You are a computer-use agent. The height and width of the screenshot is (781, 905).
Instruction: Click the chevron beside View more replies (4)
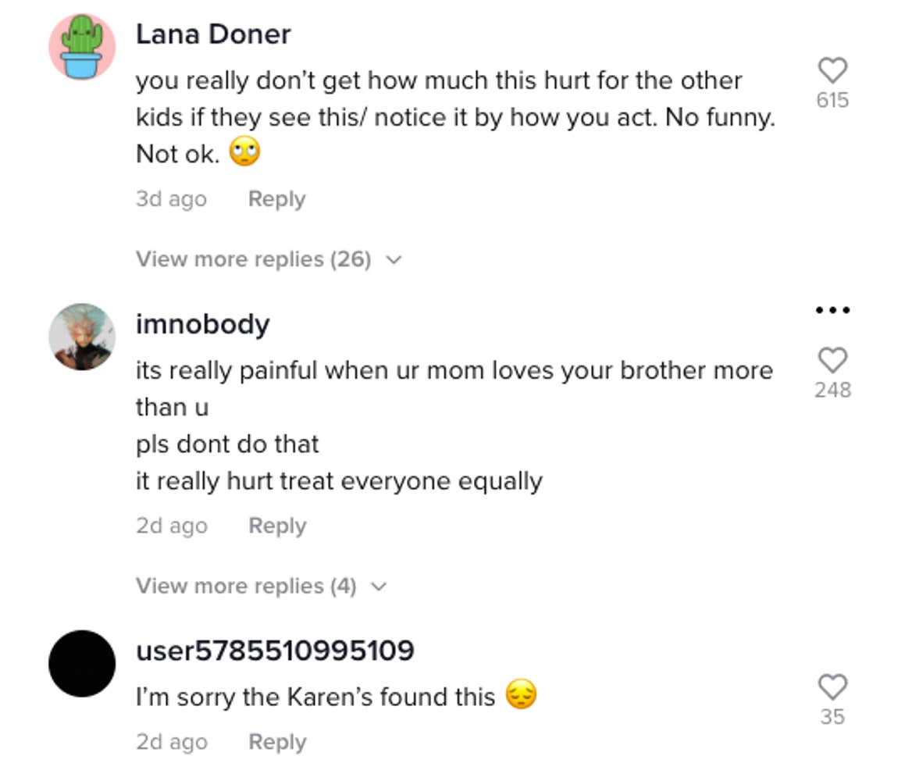point(379,587)
